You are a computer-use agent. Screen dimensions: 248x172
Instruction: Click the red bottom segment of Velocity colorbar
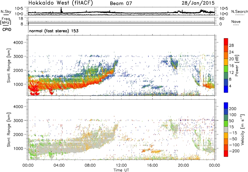pos(226,154)
